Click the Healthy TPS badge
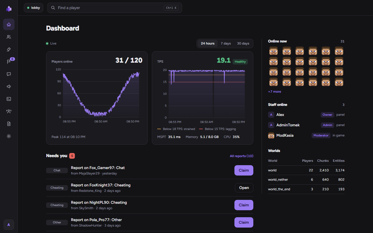This screenshot has height=233, width=373. pos(240,62)
